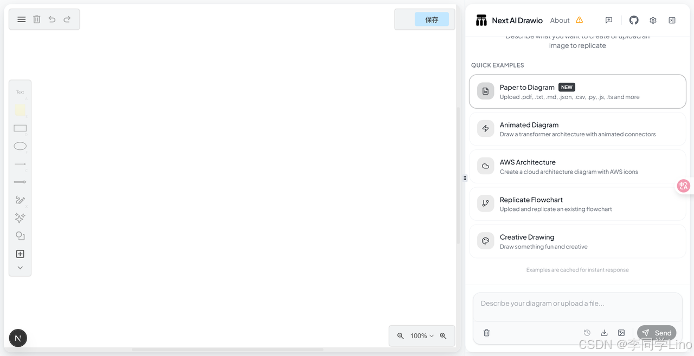Click the orange warning triangle icon
The height and width of the screenshot is (356, 694).
[579, 20]
